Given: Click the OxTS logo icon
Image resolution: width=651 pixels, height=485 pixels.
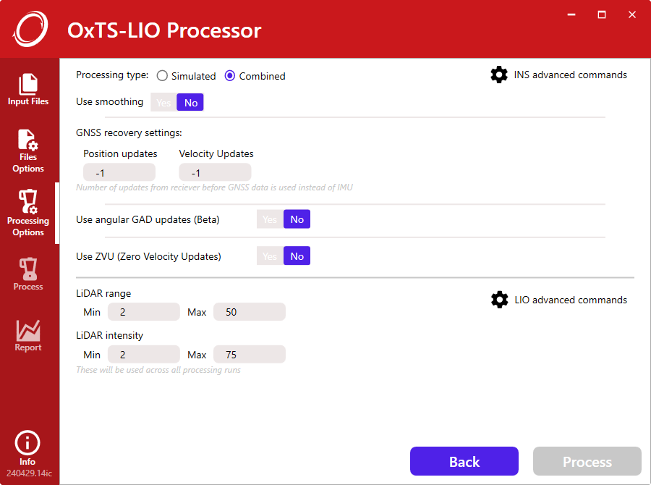Looking at the screenshot, I should coord(30,29).
